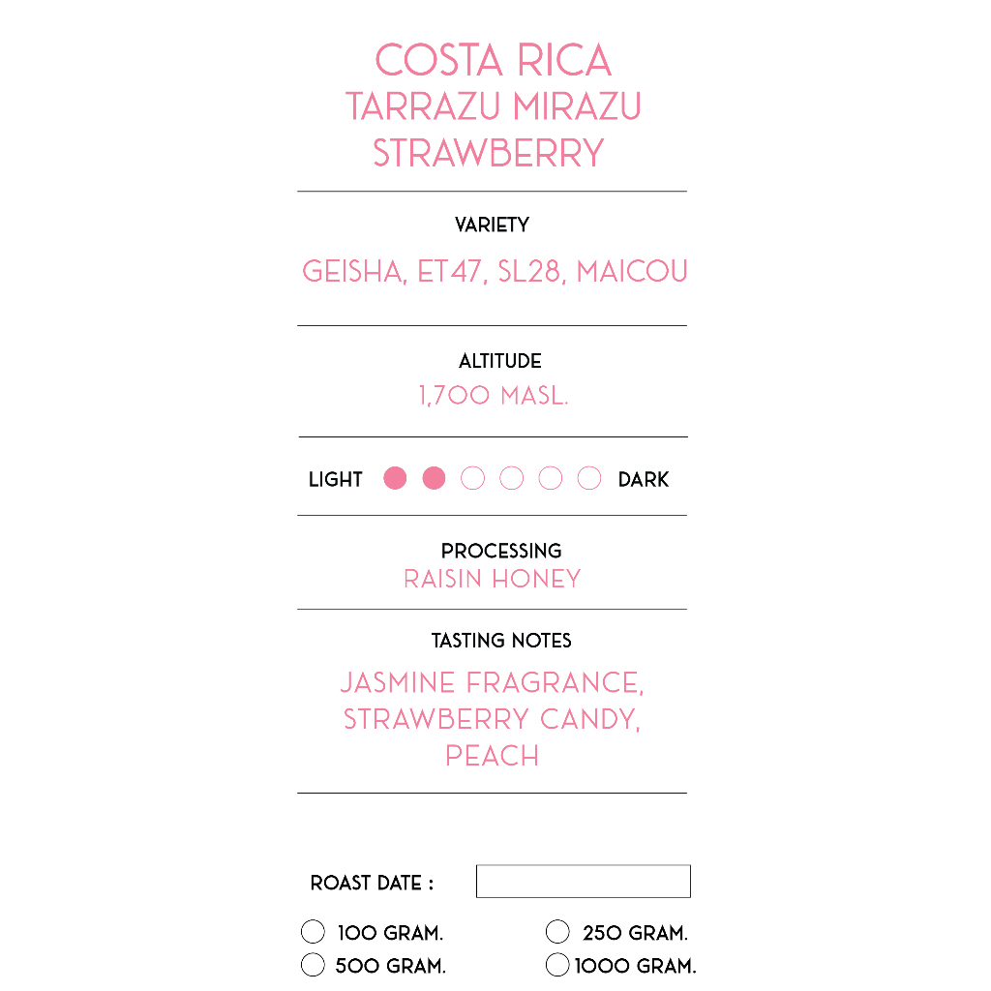Click the variety list GEISHA, ET47, SL28, MAICOU
Viewport: 991px width, 991px height.
[495, 272]
